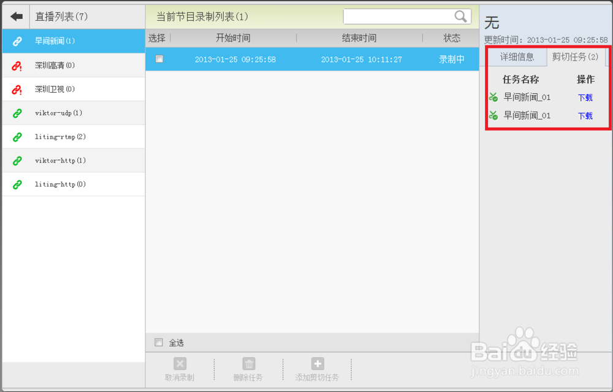Viewport: 613px width, 392px height.
Task: Click 下载 link for the first clip task
Action: point(584,97)
